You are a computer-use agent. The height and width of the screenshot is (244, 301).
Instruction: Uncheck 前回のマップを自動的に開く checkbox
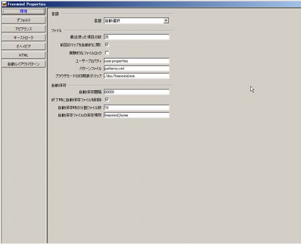[x=107, y=45]
